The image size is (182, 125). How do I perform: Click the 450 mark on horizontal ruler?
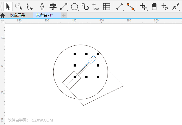pos(74,21)
